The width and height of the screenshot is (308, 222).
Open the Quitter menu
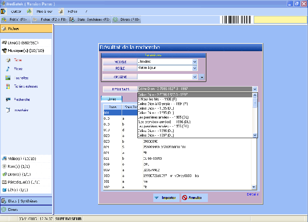(x=16, y=12)
